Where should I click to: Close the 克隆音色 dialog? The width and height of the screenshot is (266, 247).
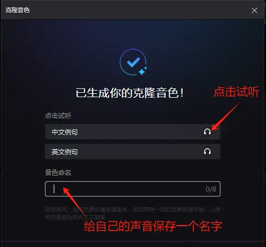tap(254, 10)
